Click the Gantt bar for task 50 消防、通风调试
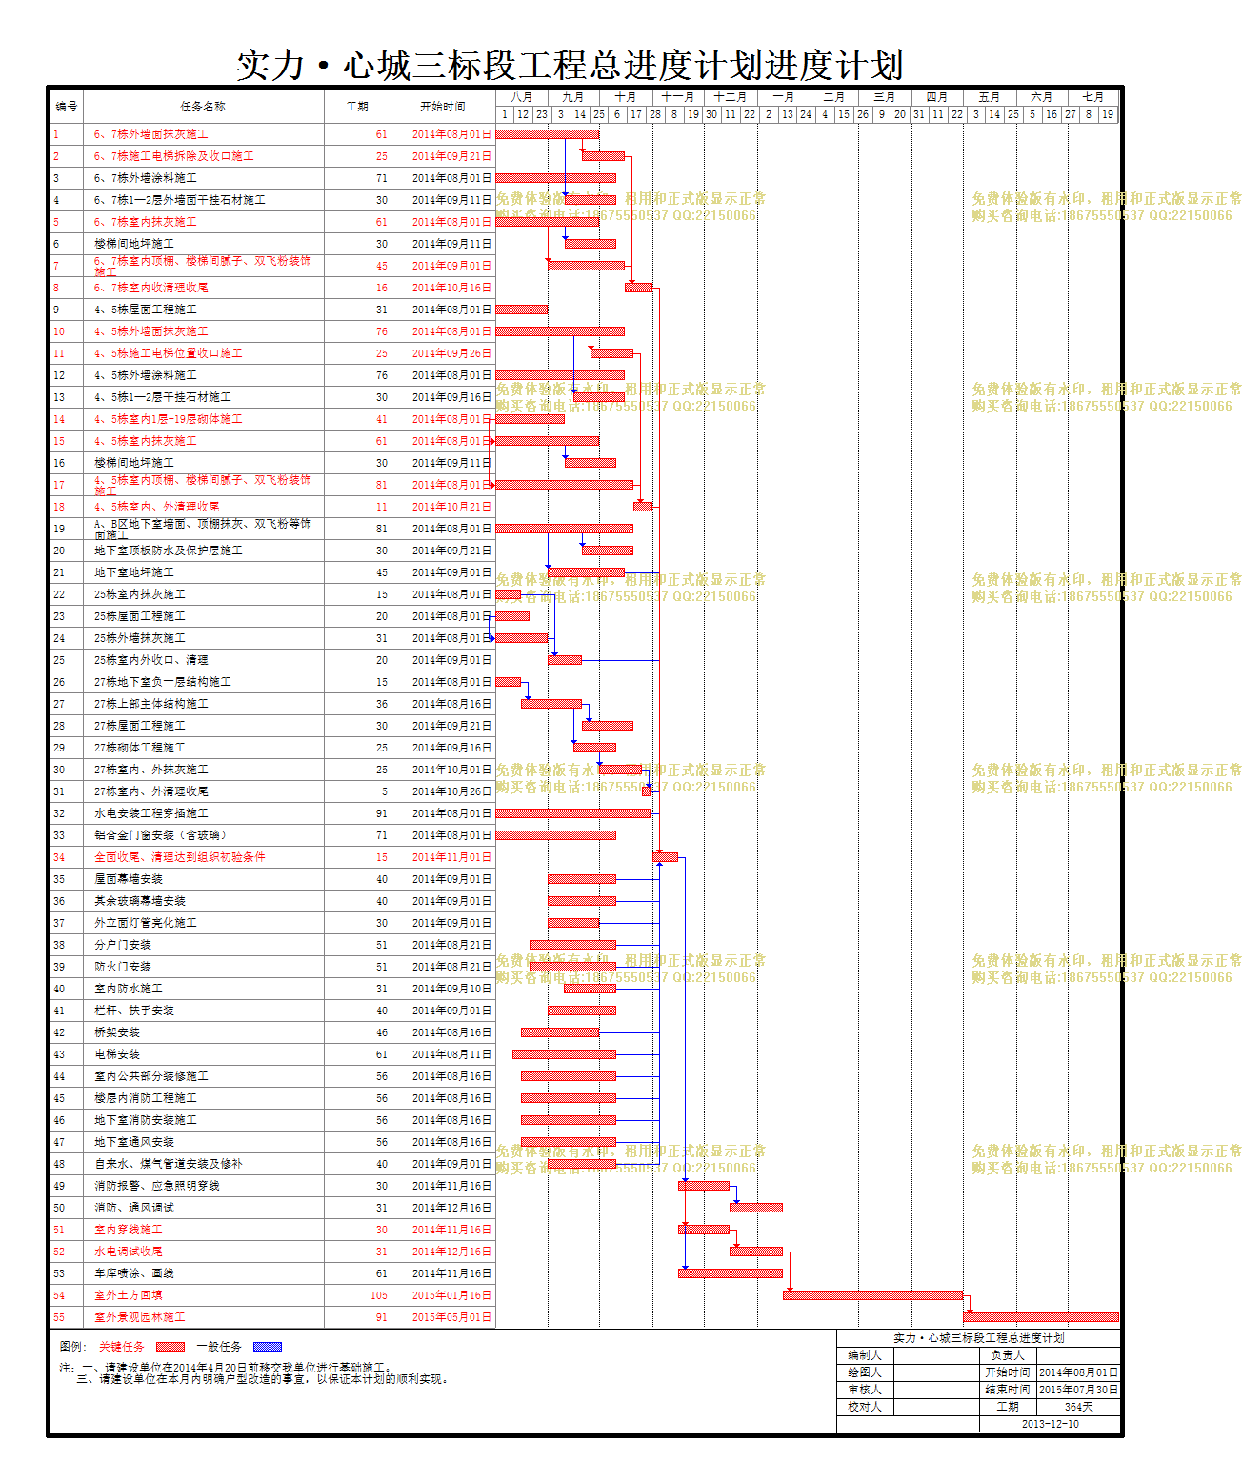Screen dimensions: 1242x1482 pyautogui.click(x=756, y=1208)
